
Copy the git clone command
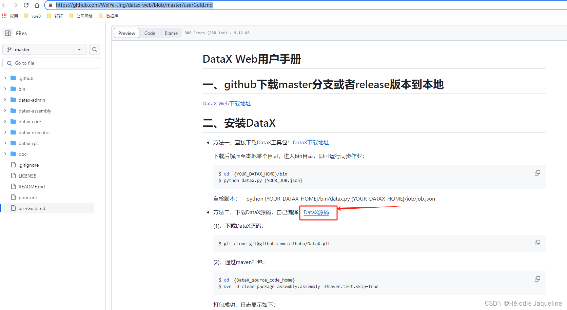click(537, 243)
